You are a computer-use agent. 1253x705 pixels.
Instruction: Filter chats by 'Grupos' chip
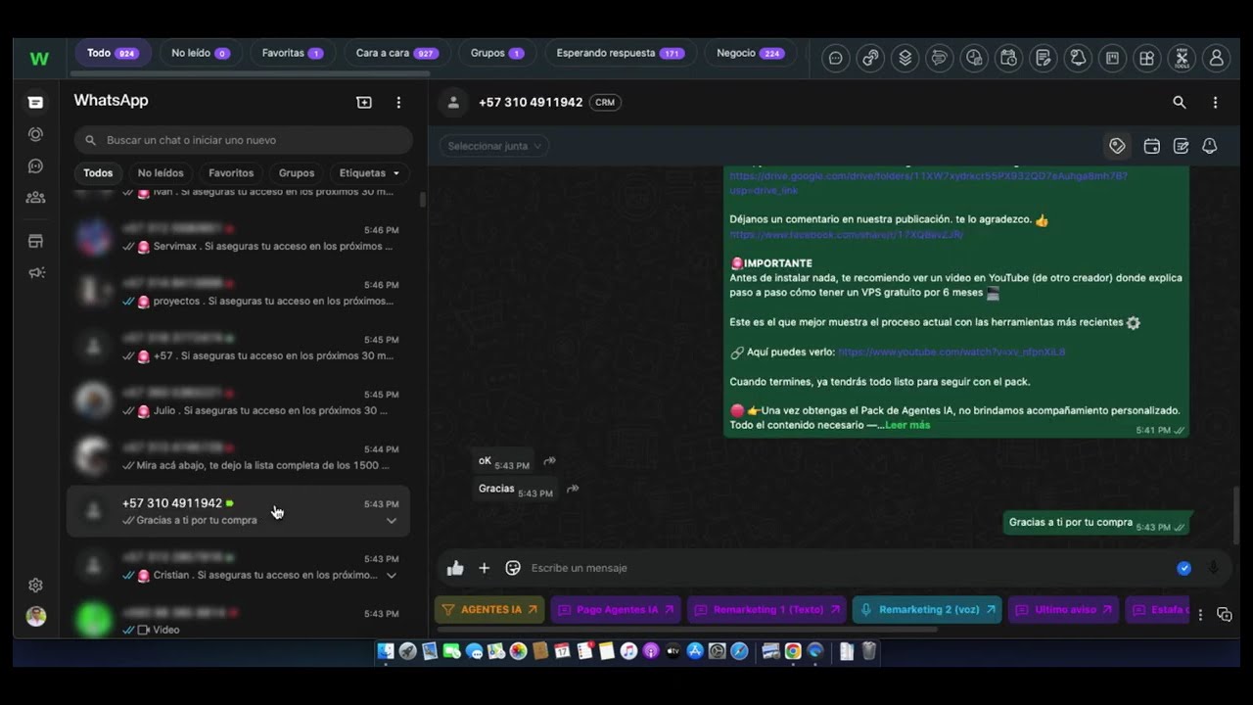(x=297, y=173)
